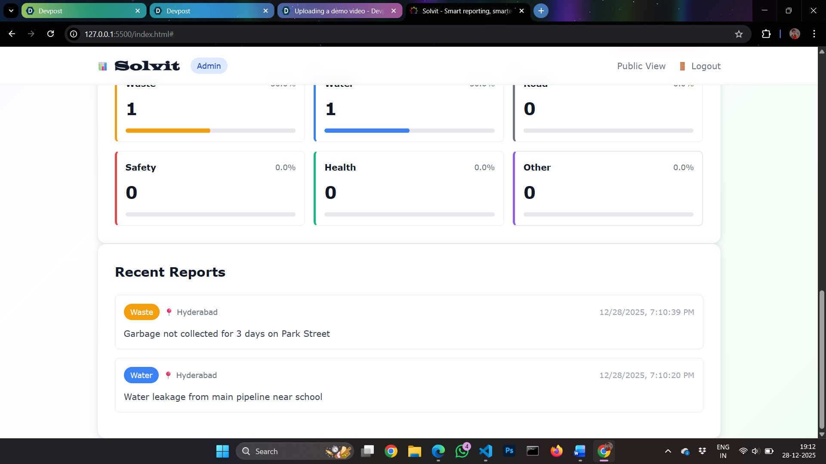Click the Solvit logo icon

pyautogui.click(x=102, y=66)
